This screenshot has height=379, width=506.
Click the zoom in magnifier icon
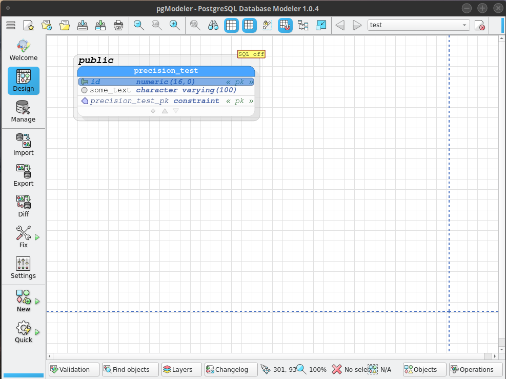(174, 25)
